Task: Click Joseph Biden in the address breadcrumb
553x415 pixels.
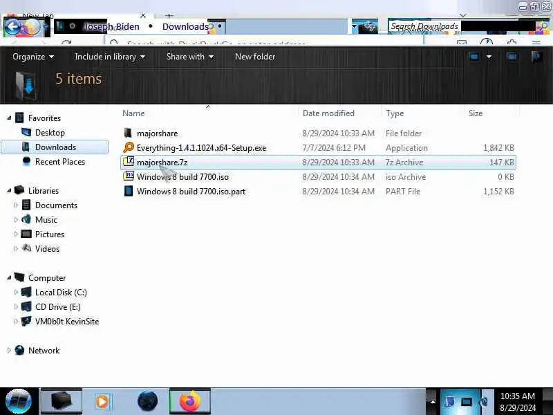Action: pos(111,26)
